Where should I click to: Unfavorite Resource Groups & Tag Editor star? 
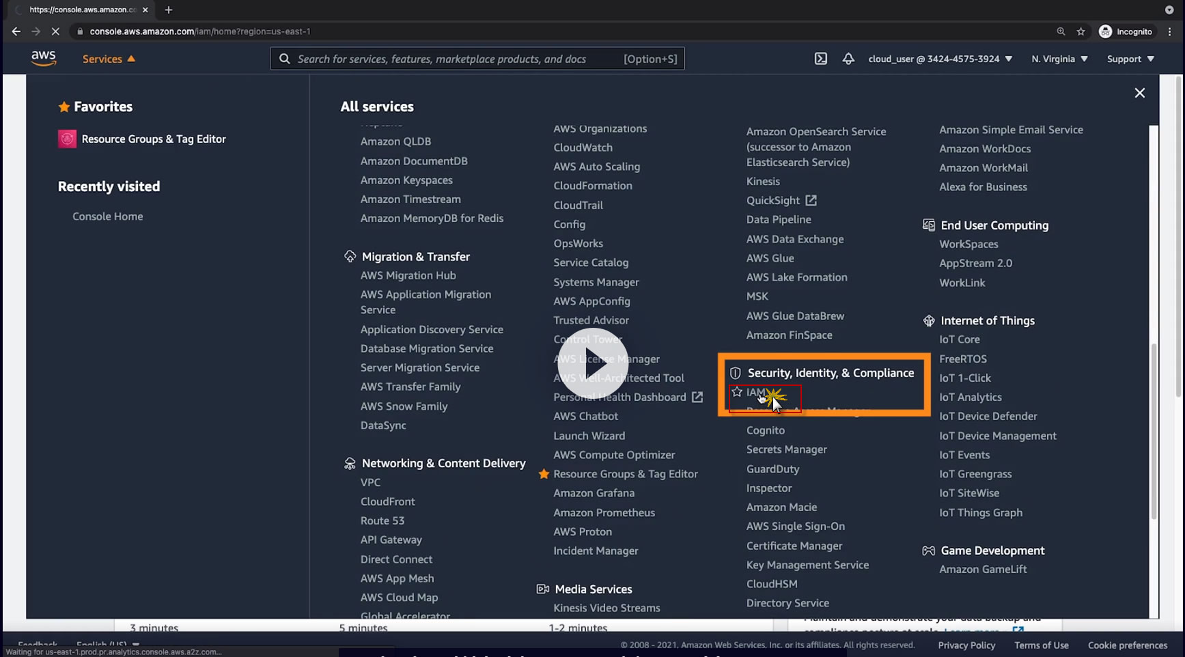click(x=544, y=474)
